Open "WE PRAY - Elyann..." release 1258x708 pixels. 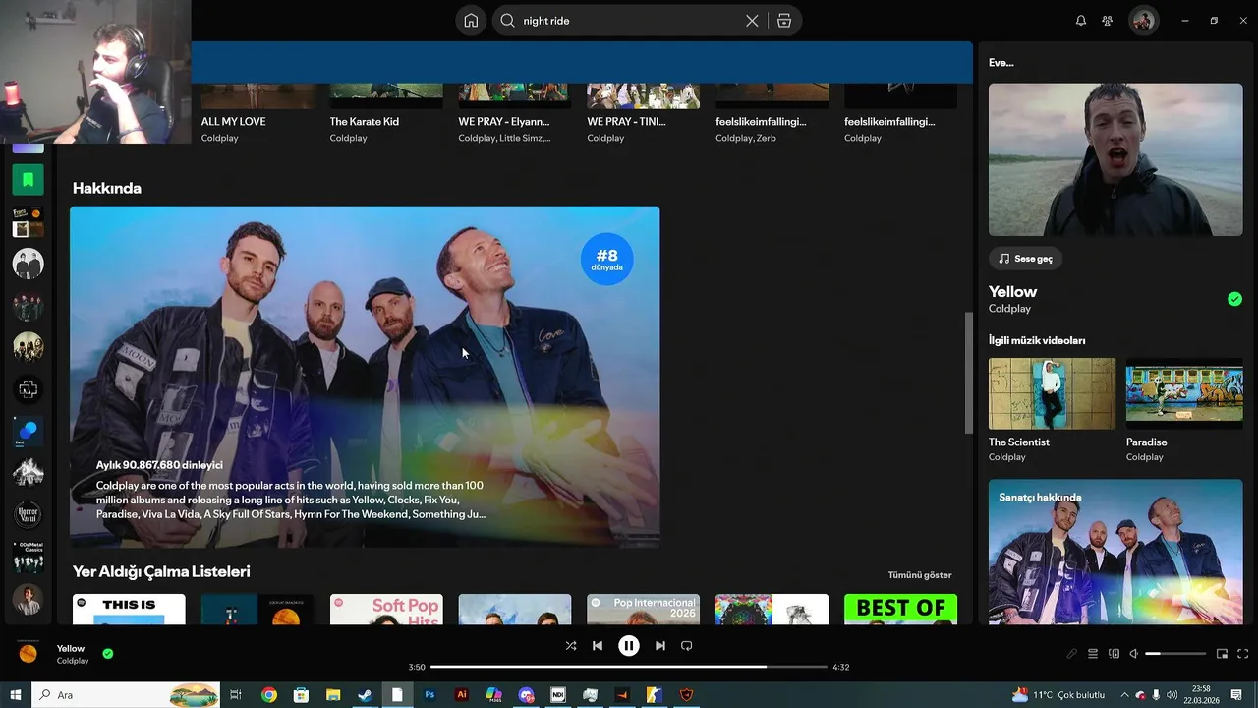point(504,122)
